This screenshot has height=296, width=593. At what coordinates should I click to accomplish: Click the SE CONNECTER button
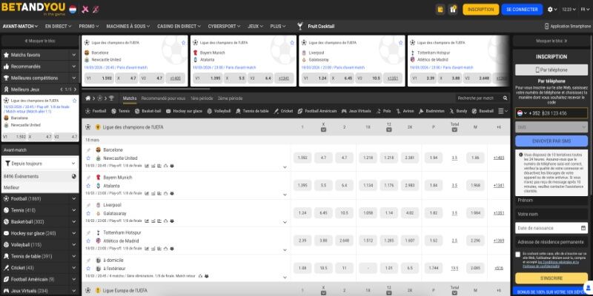(522, 10)
